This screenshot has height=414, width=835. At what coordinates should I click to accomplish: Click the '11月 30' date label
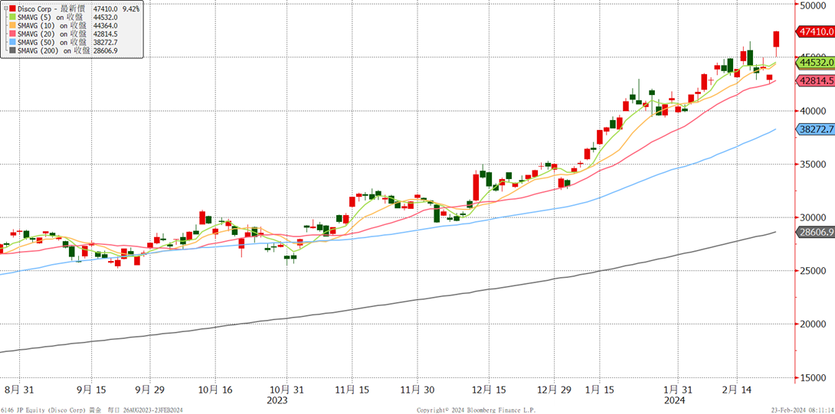[x=417, y=390]
